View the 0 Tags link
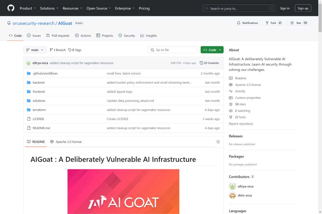Image resolution: width=322 pixels, height=214 pixels. point(75,50)
